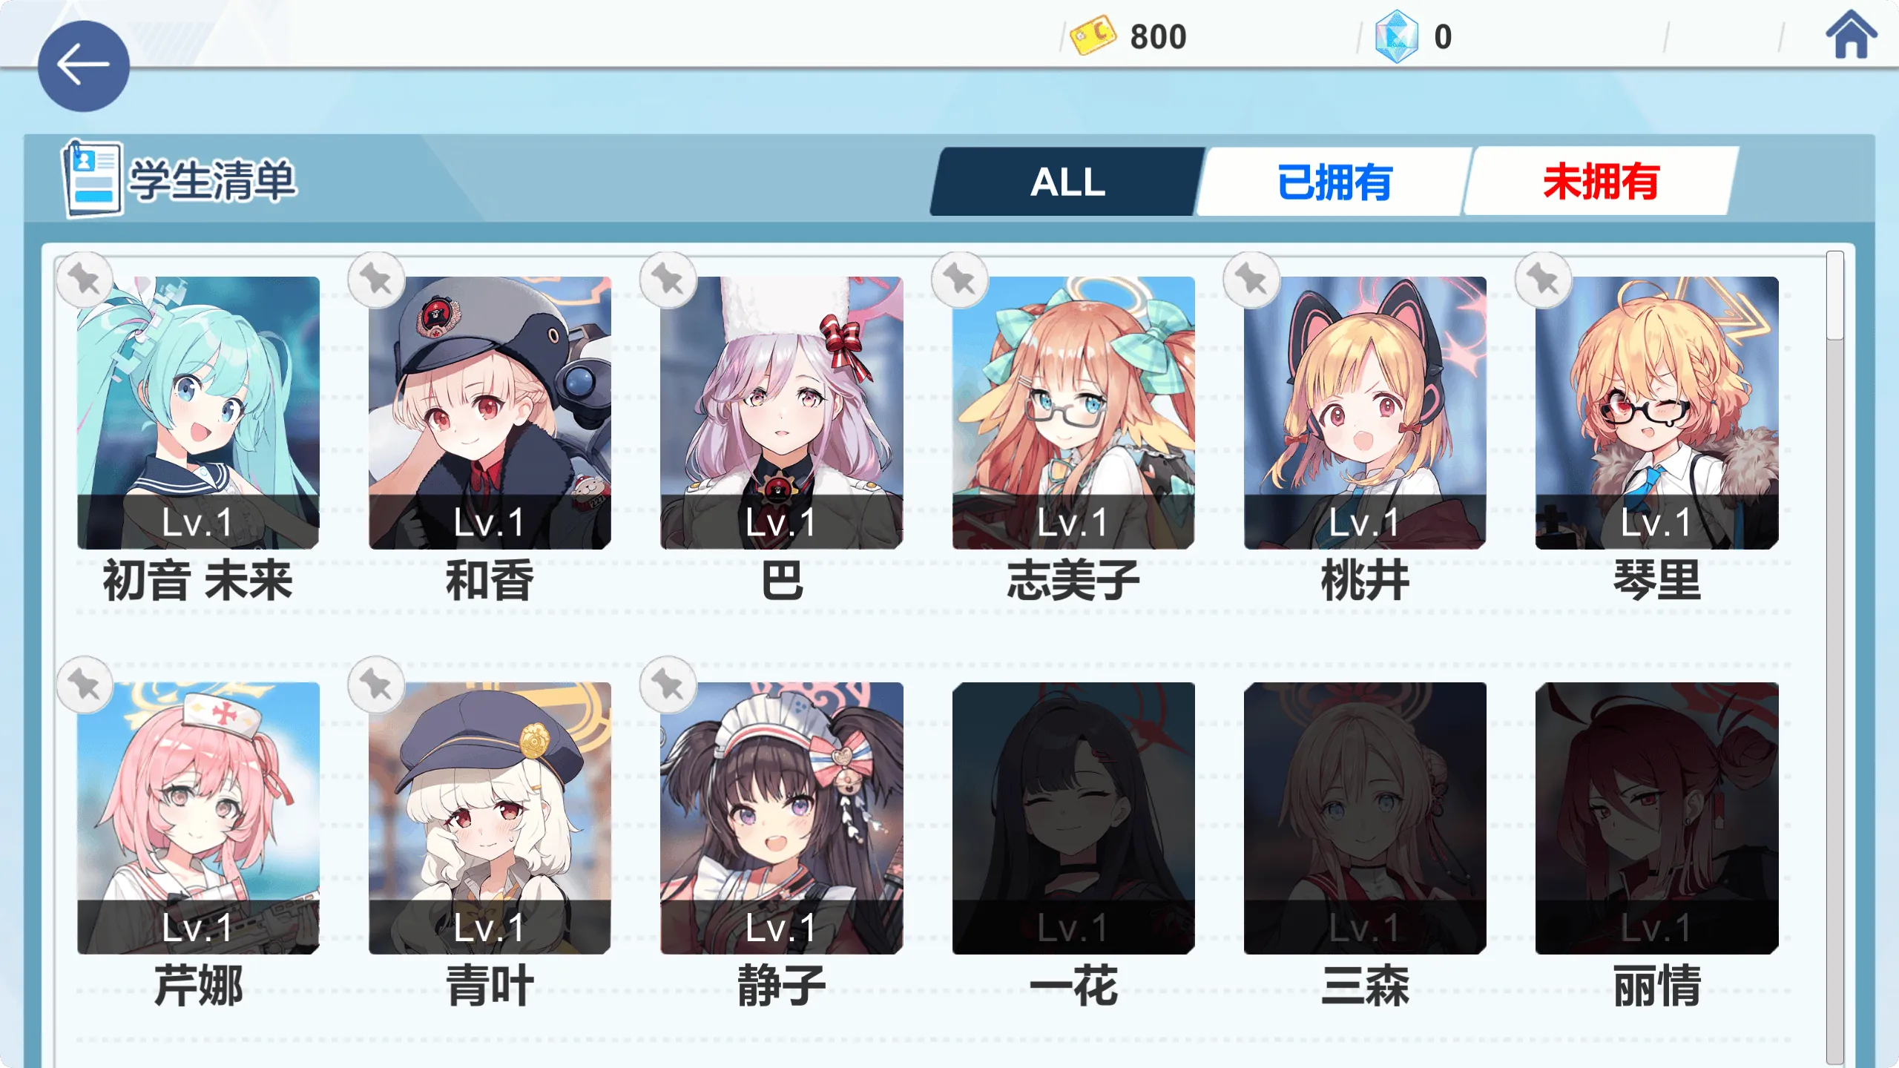1899x1068 pixels.
Task: Select the unowned 丽情 portrait
Action: click(x=1656, y=818)
